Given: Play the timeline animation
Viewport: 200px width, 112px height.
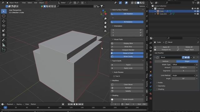Looking at the screenshot, I should coord(77,104).
